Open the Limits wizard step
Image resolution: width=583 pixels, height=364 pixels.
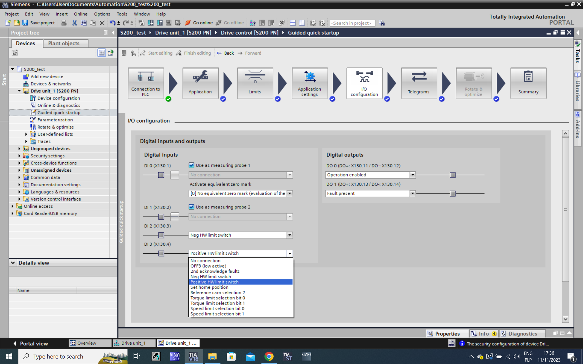click(255, 83)
